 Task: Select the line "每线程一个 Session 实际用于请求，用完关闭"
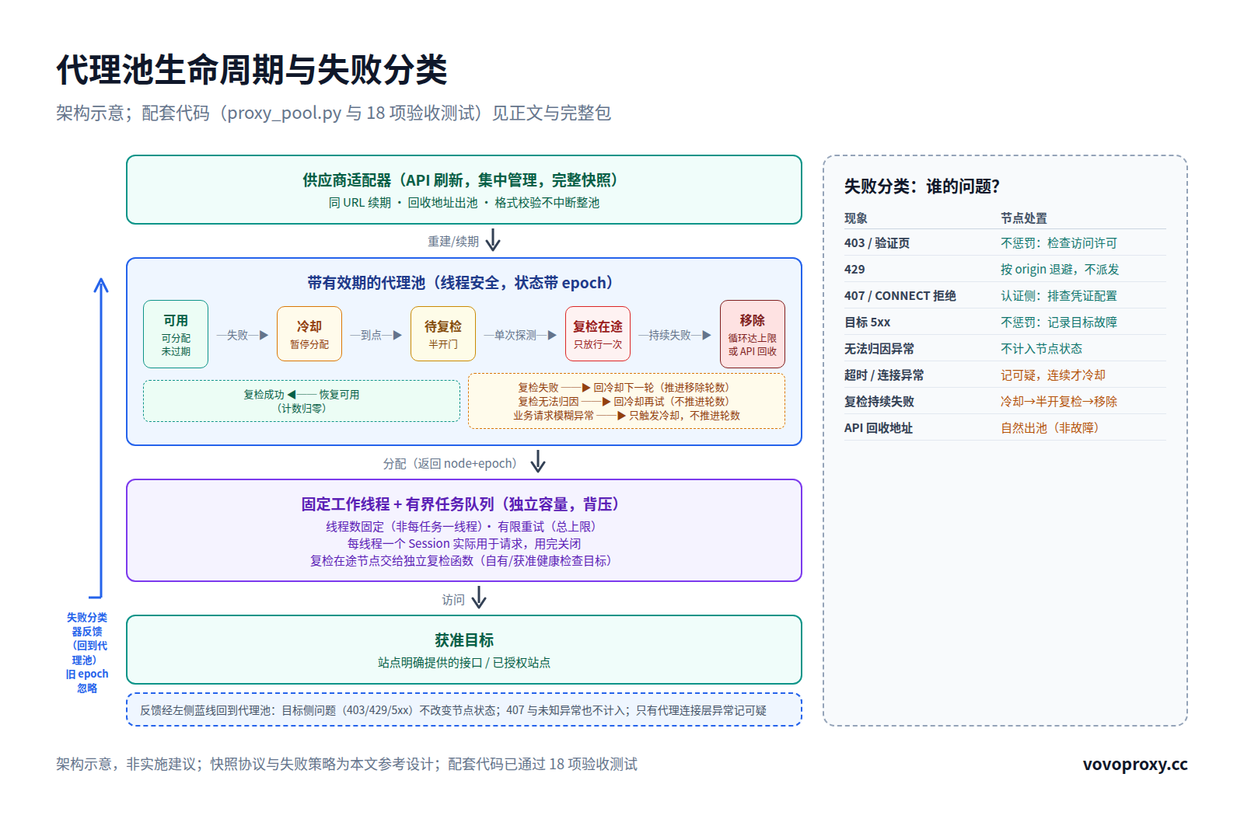(x=464, y=544)
